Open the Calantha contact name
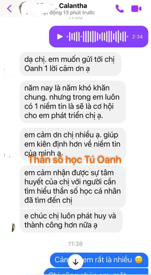The image size is (151, 275). 73,6
